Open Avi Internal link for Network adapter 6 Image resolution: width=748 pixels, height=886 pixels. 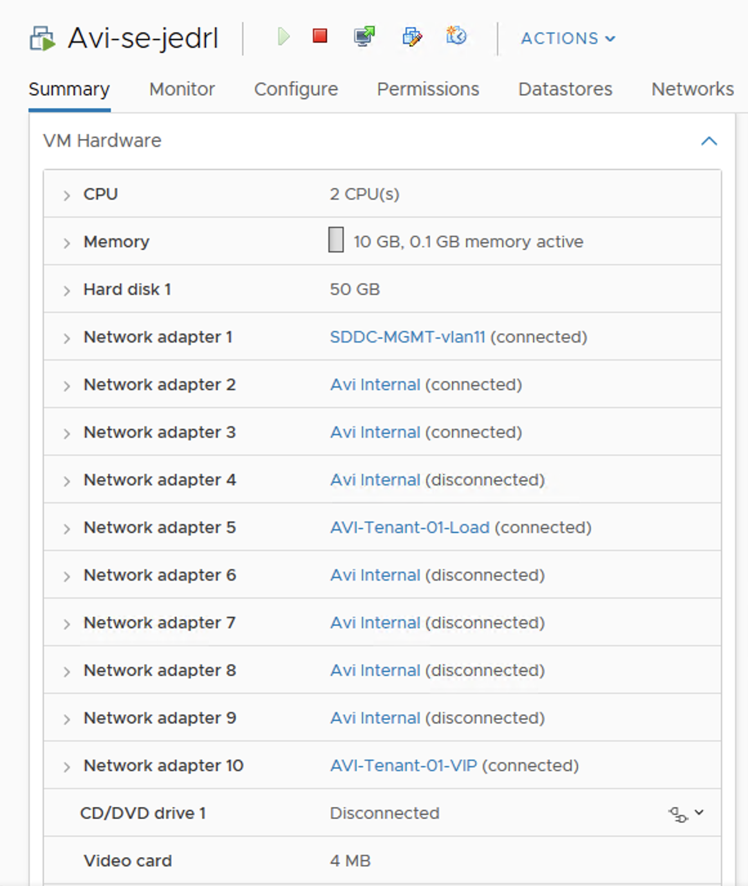coord(375,575)
